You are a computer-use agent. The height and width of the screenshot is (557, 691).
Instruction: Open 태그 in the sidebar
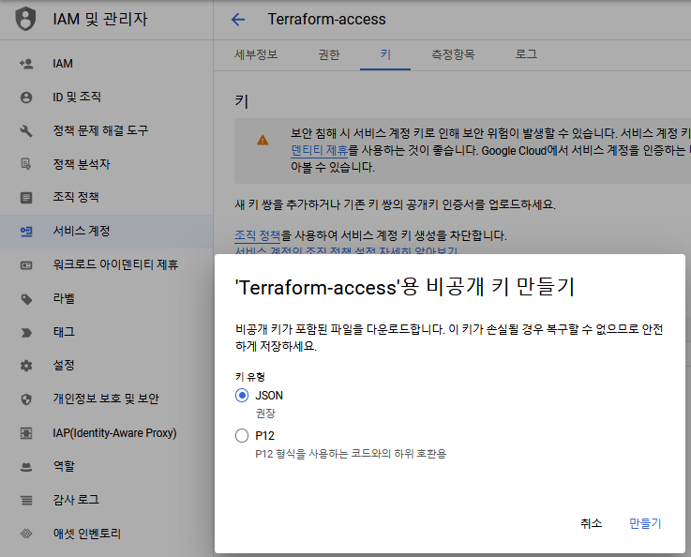(x=64, y=332)
